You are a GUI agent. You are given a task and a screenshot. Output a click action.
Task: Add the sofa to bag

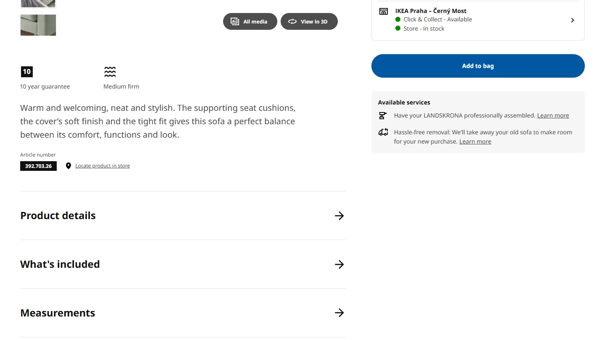coord(478,66)
